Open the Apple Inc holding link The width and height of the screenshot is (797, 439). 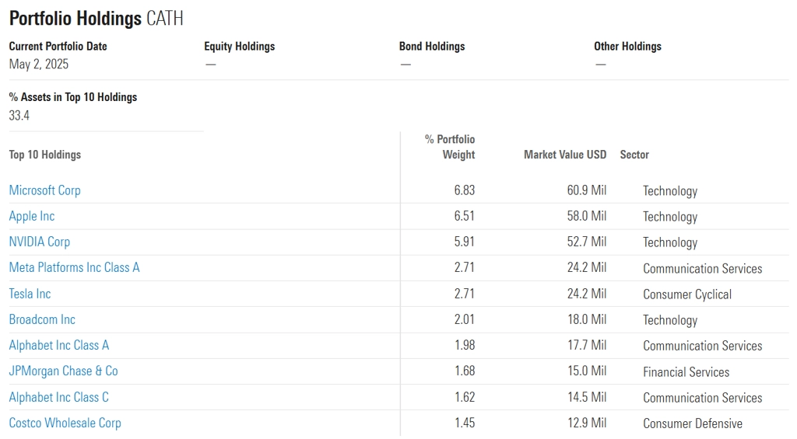coord(31,216)
